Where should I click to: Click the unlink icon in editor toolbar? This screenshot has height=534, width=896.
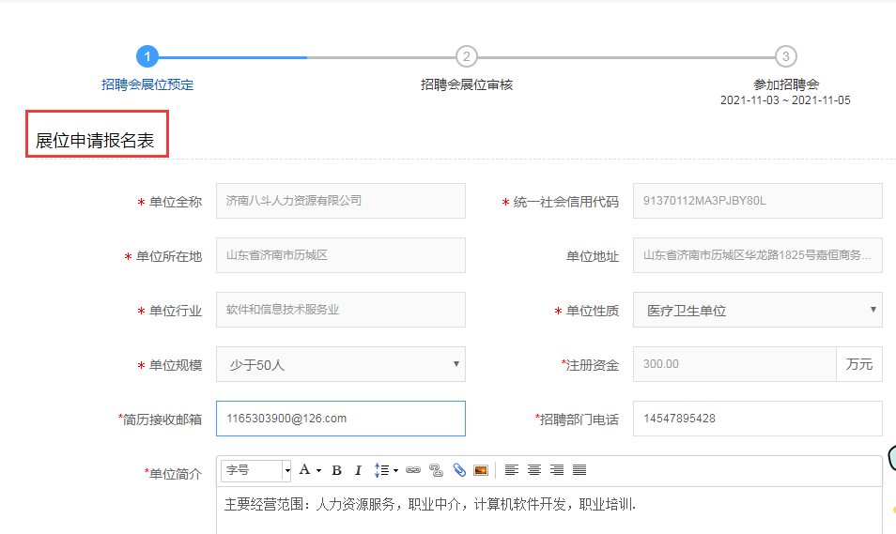pos(436,470)
